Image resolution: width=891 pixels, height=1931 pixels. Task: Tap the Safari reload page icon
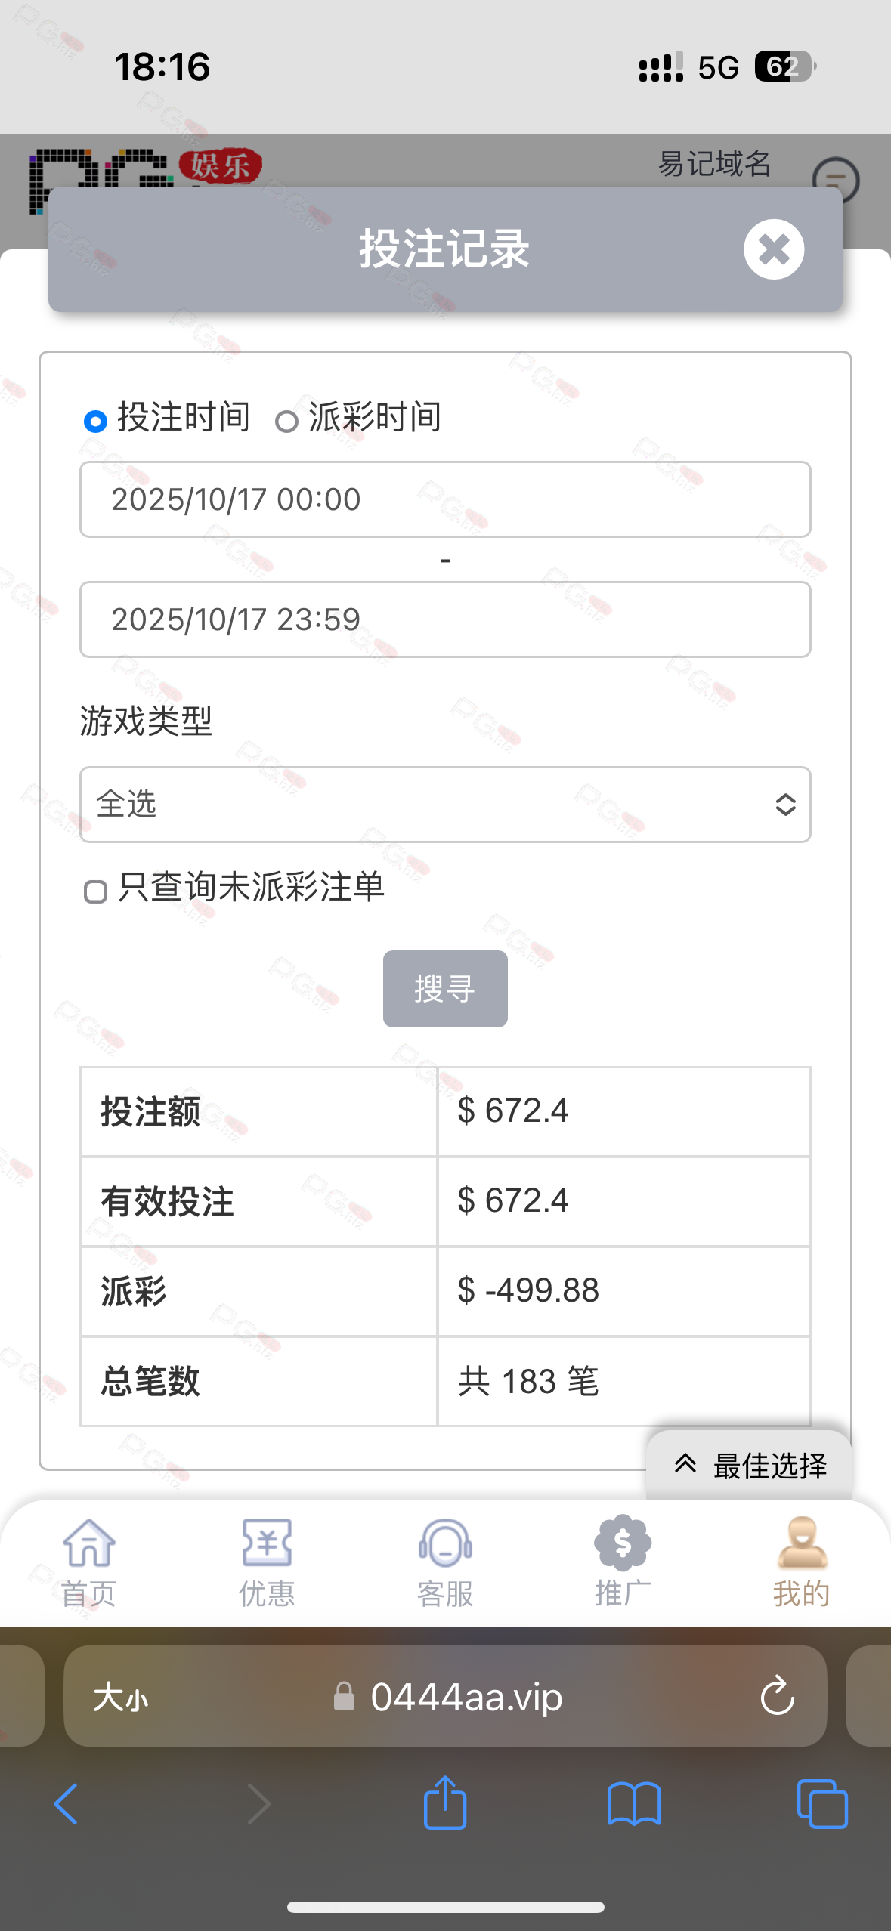coord(777,1697)
